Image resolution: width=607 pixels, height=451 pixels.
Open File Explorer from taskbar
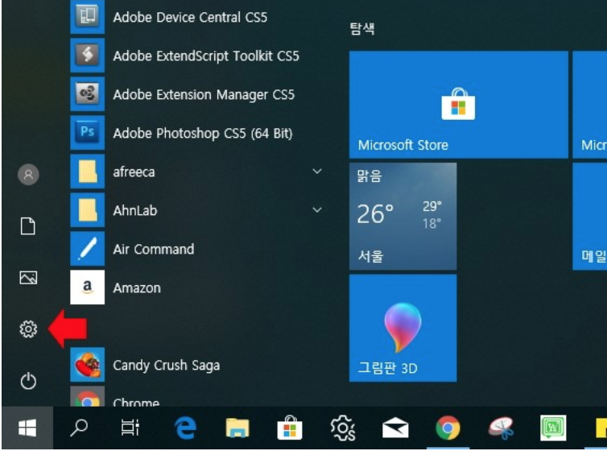point(237,428)
